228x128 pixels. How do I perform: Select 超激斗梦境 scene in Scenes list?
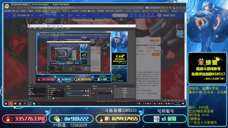coord(37,94)
